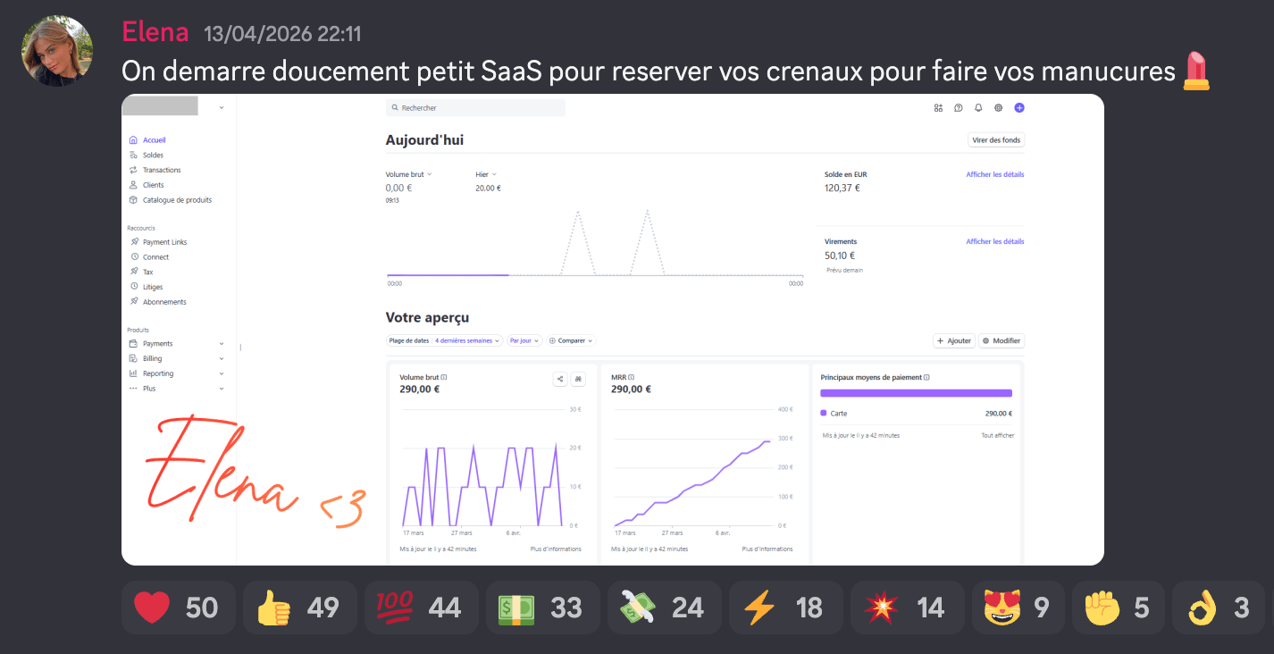Open the pinned Tax shortcut
This screenshot has width=1274, height=654.
coord(147,272)
